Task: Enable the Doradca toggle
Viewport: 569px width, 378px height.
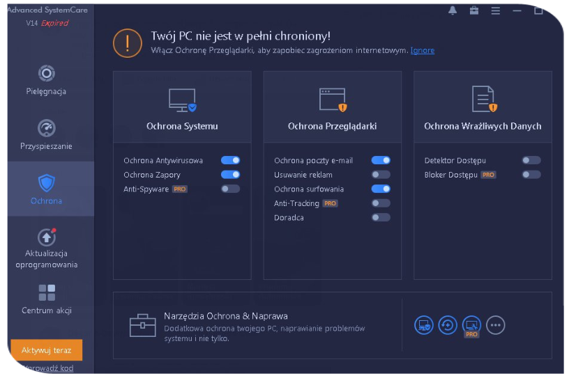Action: (381, 217)
